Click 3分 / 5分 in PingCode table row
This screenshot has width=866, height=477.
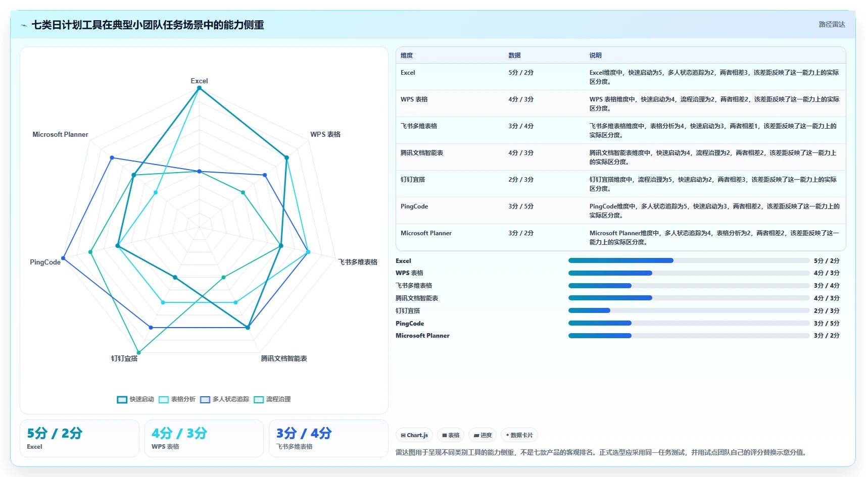point(521,206)
